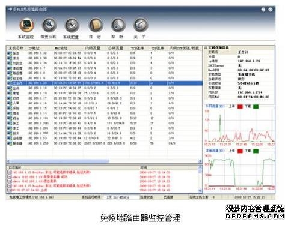This screenshot has height=225, width=291.
Task: Click host icon of 192.168.1.32 row
Action: (10, 53)
